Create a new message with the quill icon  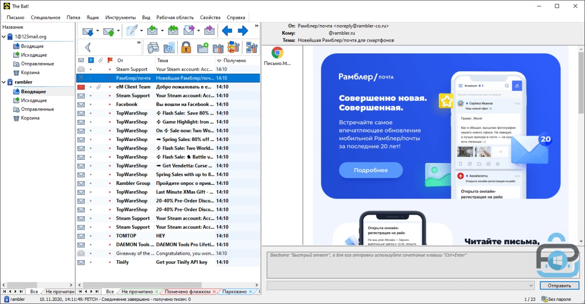pyautogui.click(x=132, y=31)
